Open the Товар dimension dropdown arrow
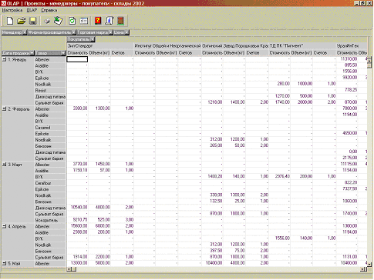374x280 pixels. (63, 53)
